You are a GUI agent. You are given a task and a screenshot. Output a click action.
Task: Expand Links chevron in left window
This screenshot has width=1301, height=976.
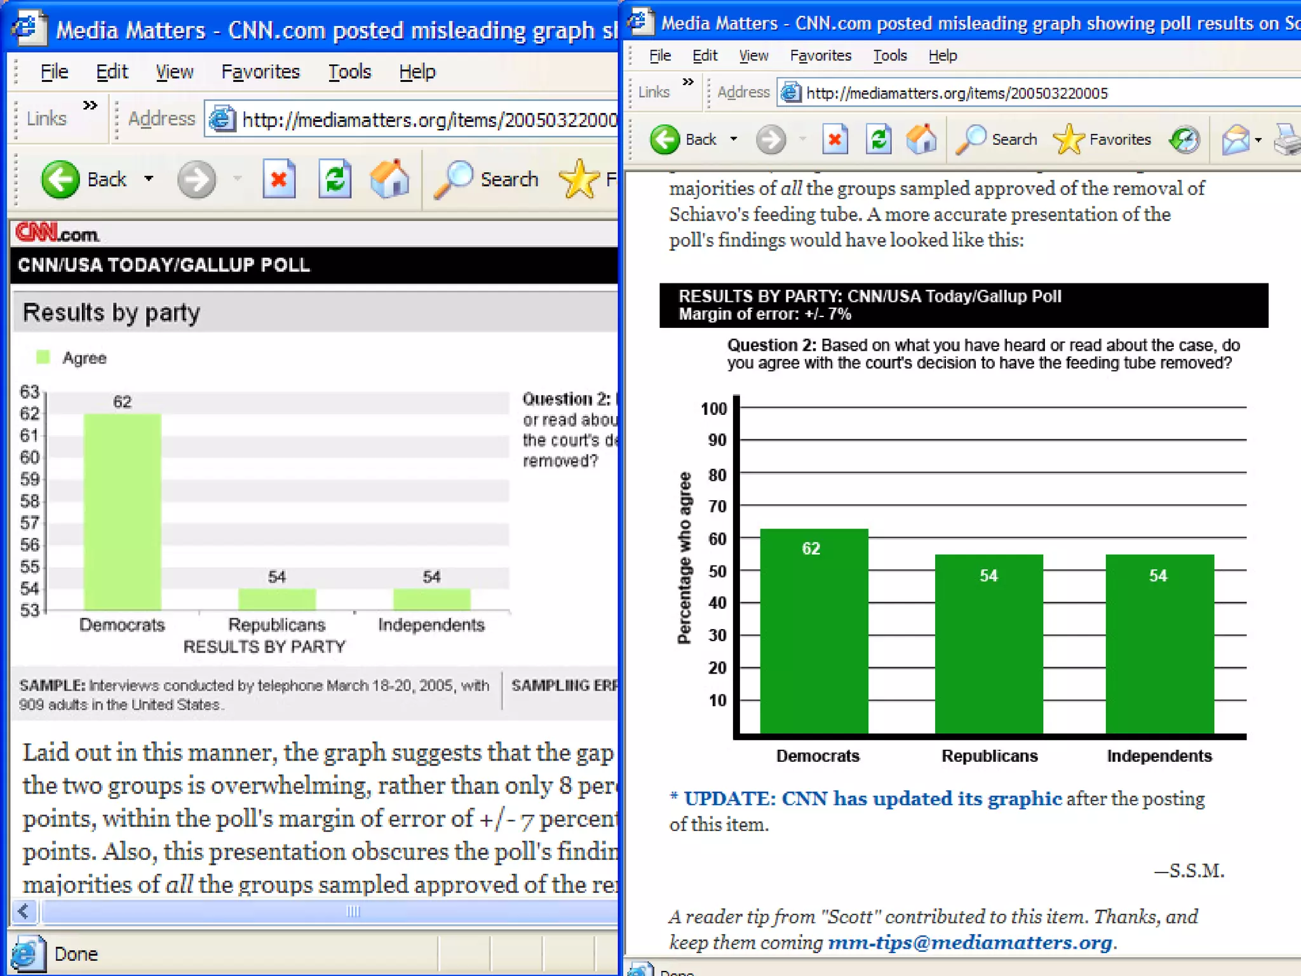click(x=90, y=105)
